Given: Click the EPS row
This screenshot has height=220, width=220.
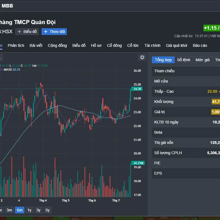Looking at the screenshot, I should [x=186, y=173].
